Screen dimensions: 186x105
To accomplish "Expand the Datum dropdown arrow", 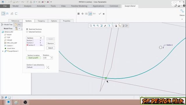I will (x=182, y=19).
